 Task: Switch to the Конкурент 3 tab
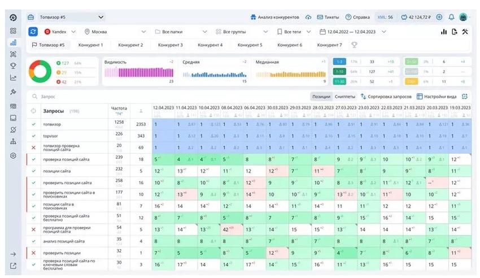click(x=170, y=45)
